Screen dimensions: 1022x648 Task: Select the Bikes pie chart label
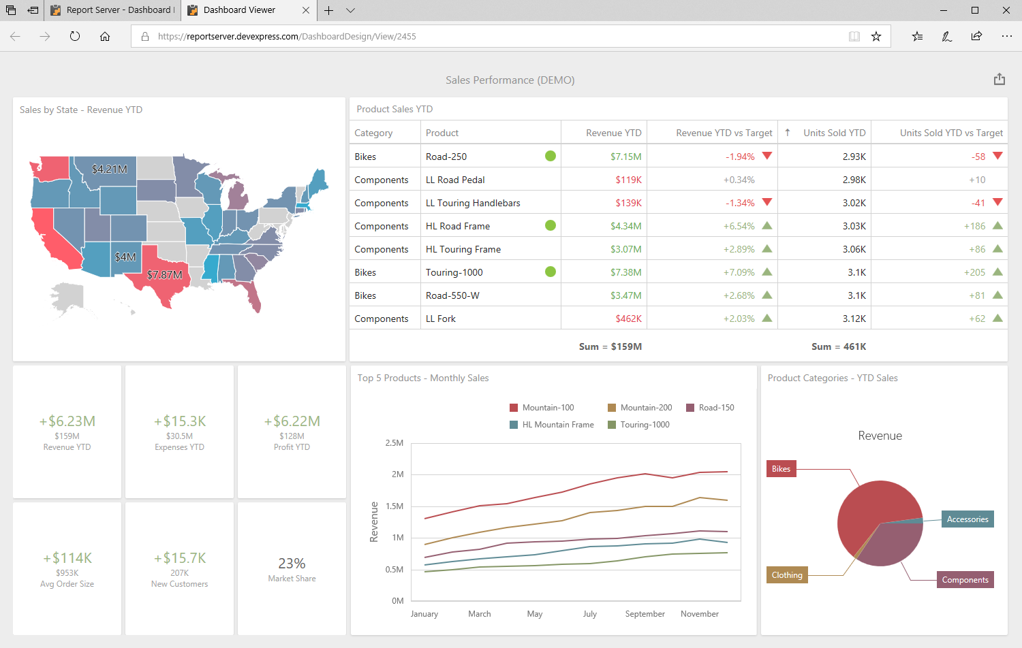coord(781,469)
